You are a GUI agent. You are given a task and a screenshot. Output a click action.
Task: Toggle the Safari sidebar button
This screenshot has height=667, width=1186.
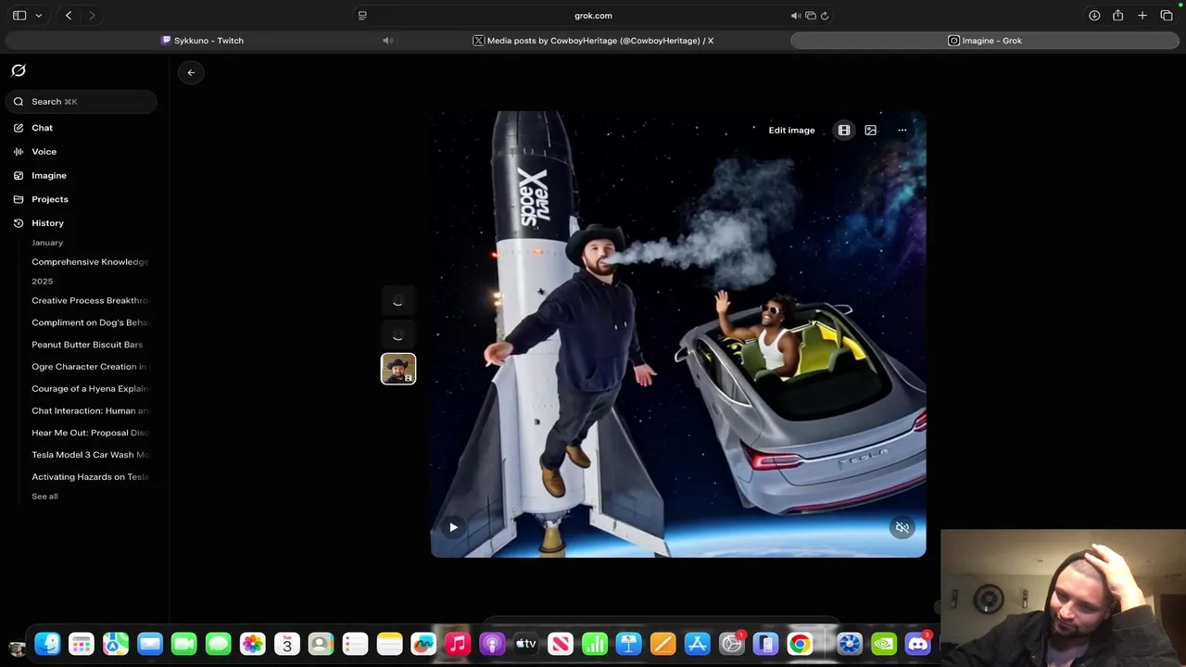[x=19, y=16]
